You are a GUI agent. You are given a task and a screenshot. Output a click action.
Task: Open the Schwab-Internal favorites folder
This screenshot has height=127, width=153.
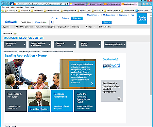point(52,11)
